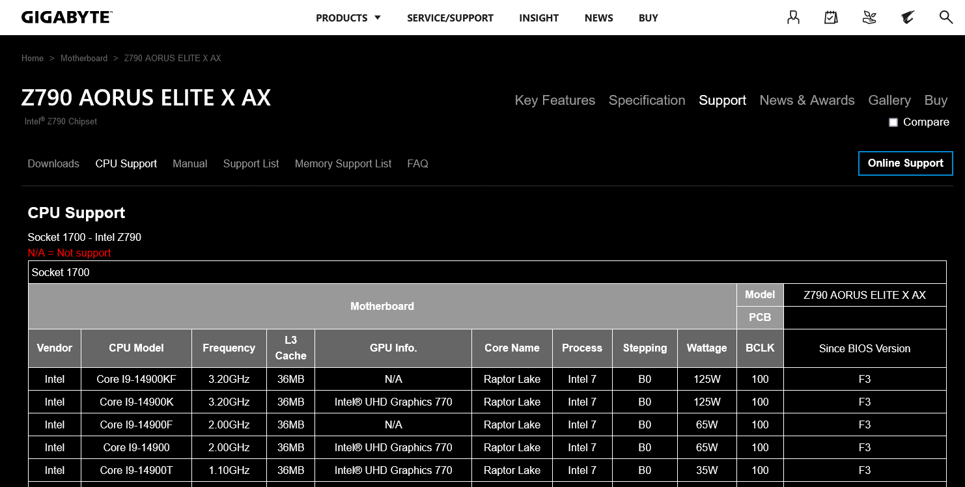Screen dimensions: 965x487
Task: Click the Socket 1700 table title row
Action: pos(487,272)
